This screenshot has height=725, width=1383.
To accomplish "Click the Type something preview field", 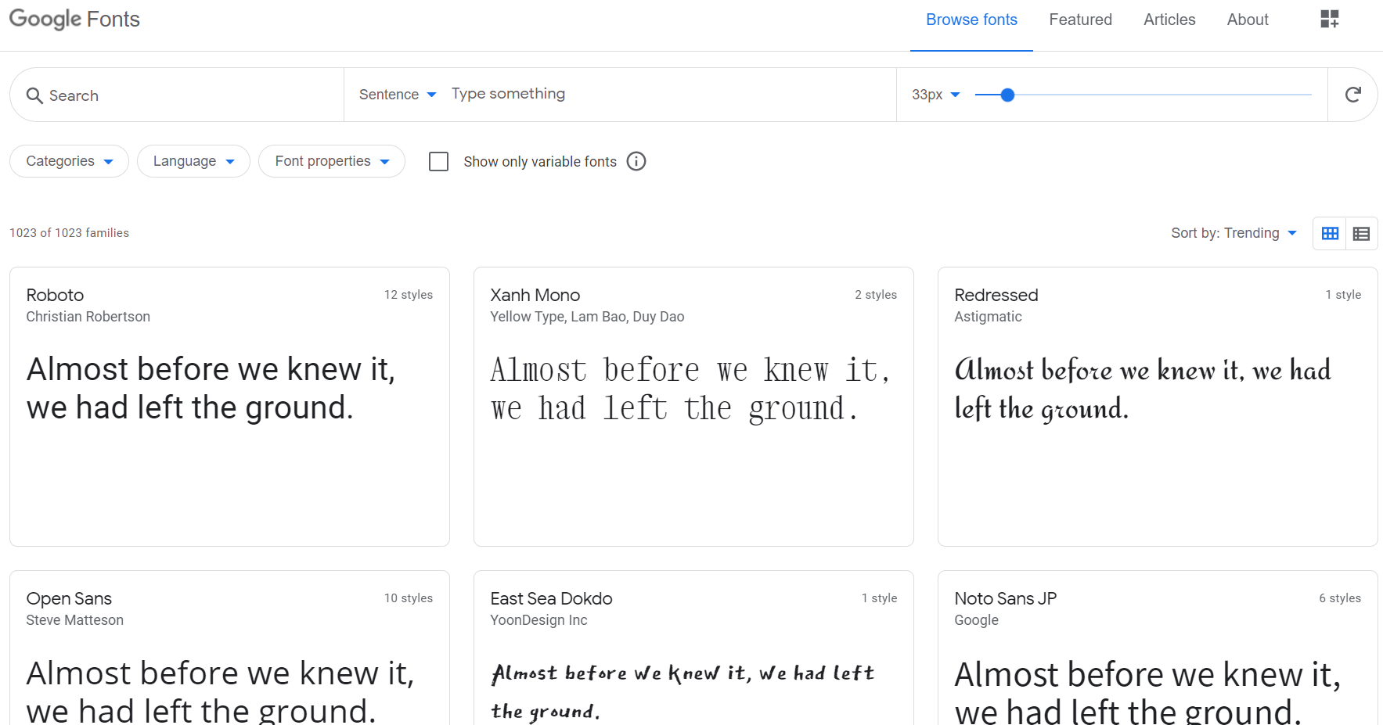I will point(669,94).
